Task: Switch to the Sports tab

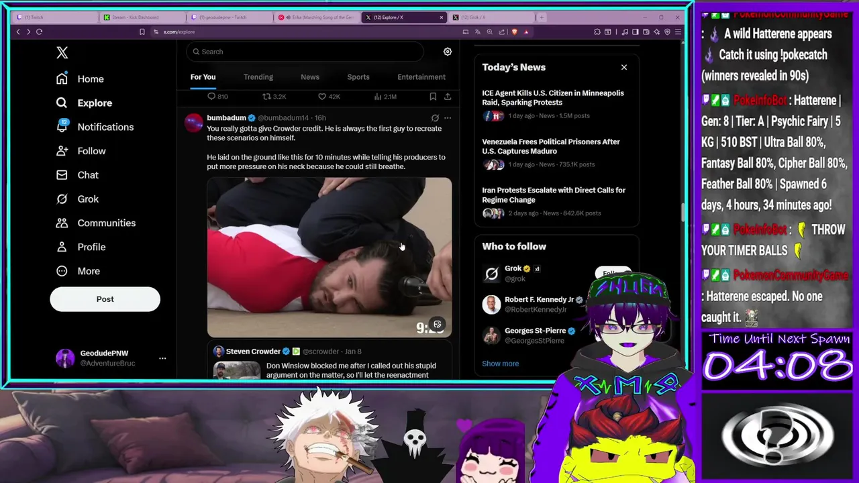Action: point(358,77)
